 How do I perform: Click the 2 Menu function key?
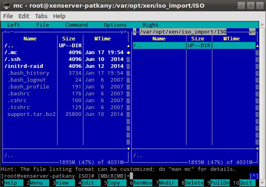point(38,183)
